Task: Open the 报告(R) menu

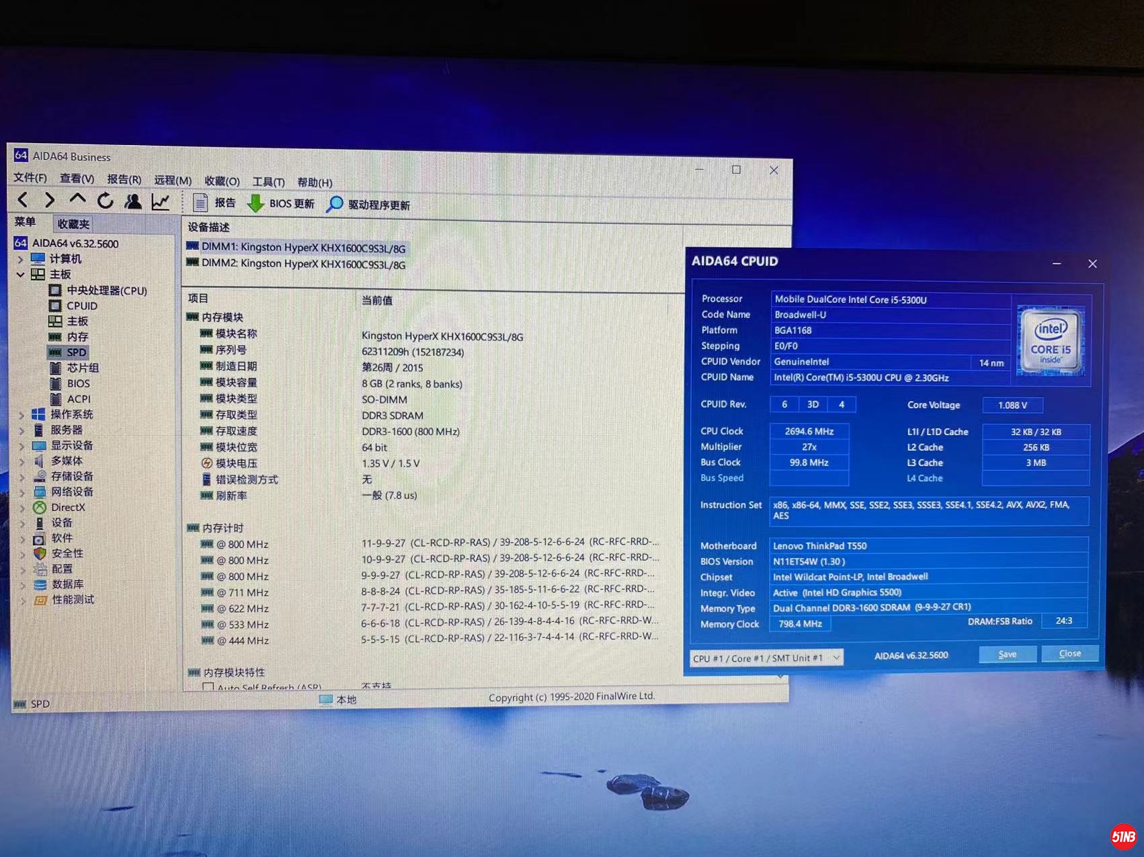Action: [x=124, y=179]
